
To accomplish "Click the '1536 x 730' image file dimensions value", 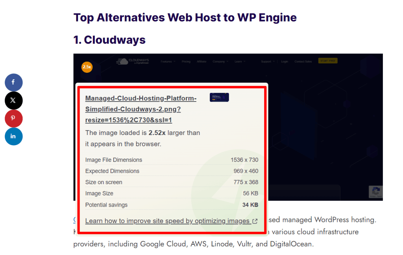I will (x=244, y=160).
